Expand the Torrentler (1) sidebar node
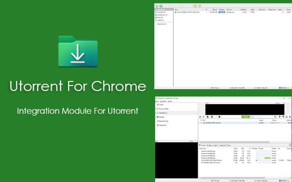The image size is (292, 182). pos(156,113)
